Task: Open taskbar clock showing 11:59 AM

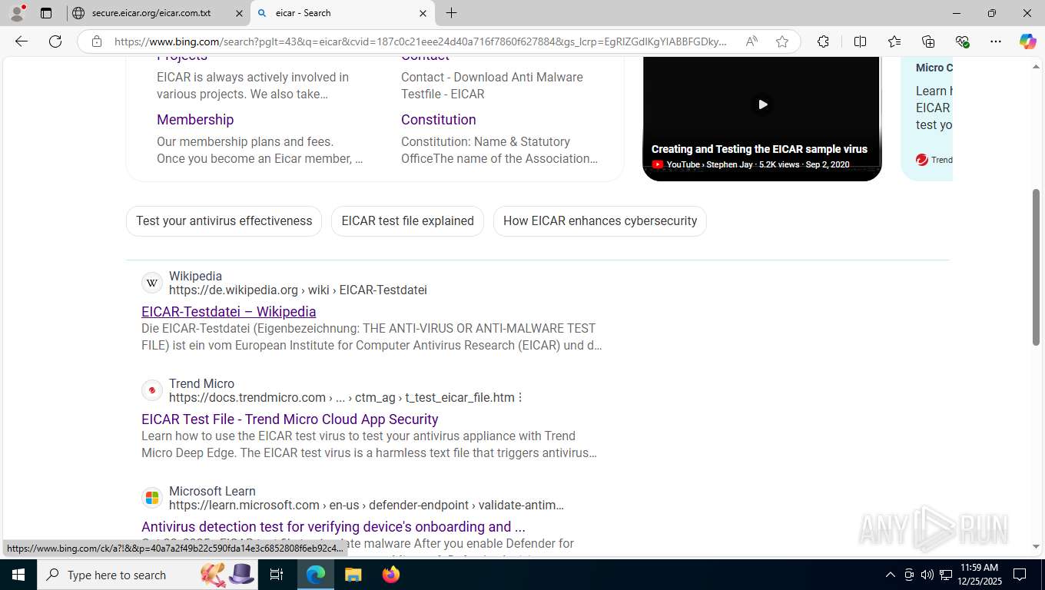Action: point(979,575)
